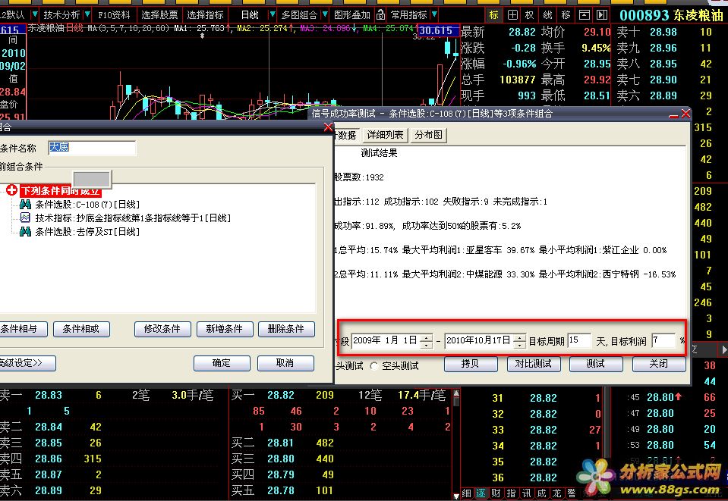728x501 pixels.
Task: Click the 移 toolbar icon
Action: coord(566,15)
